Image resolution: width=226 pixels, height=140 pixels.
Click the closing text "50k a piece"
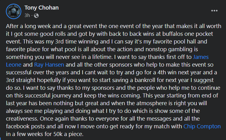(x=69, y=134)
